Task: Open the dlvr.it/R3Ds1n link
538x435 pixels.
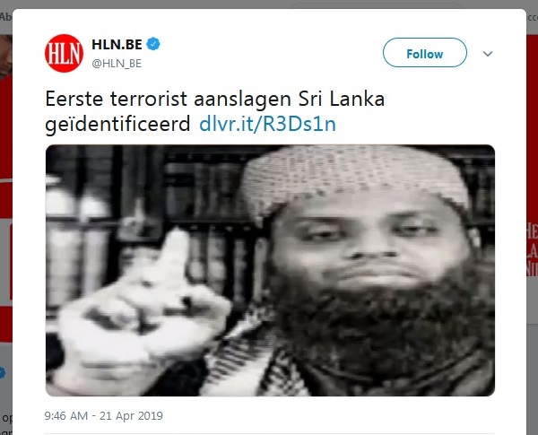Action: (x=267, y=124)
